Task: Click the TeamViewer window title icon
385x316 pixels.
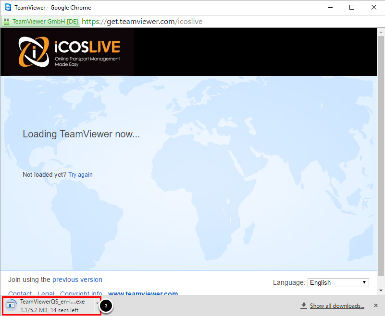Action: [8, 7]
